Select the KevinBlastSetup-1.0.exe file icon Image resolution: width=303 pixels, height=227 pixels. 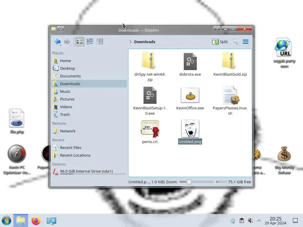(x=150, y=95)
